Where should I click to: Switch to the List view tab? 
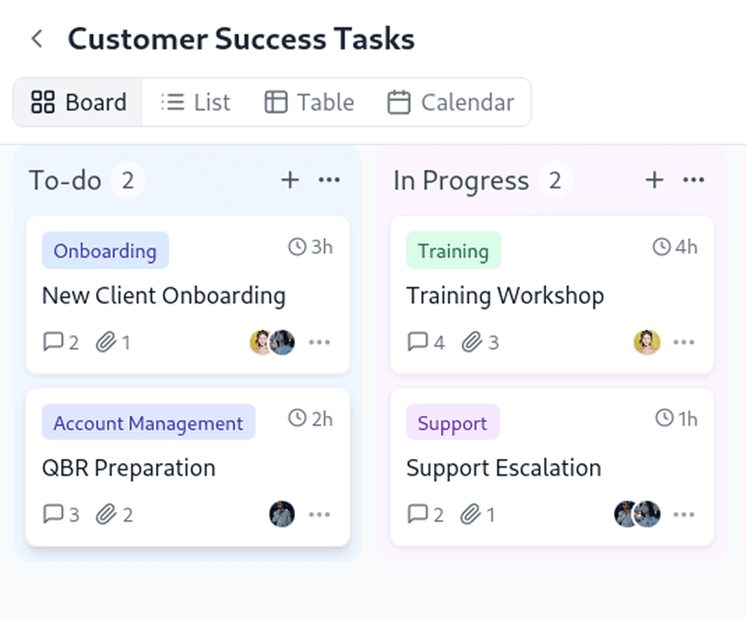tap(196, 102)
